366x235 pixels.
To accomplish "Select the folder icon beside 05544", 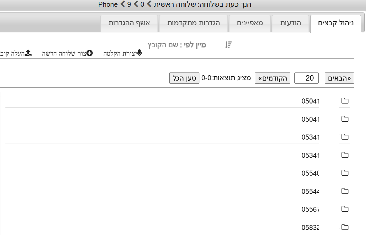I will (345, 191).
